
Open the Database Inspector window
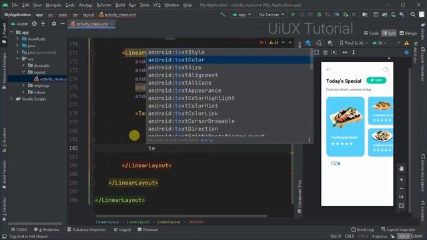(87, 229)
